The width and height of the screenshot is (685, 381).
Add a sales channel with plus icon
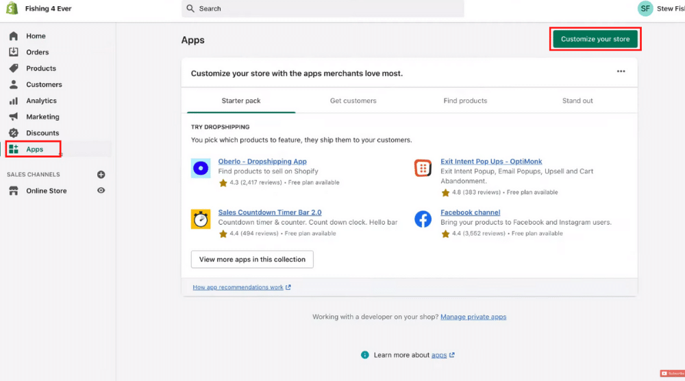click(101, 174)
